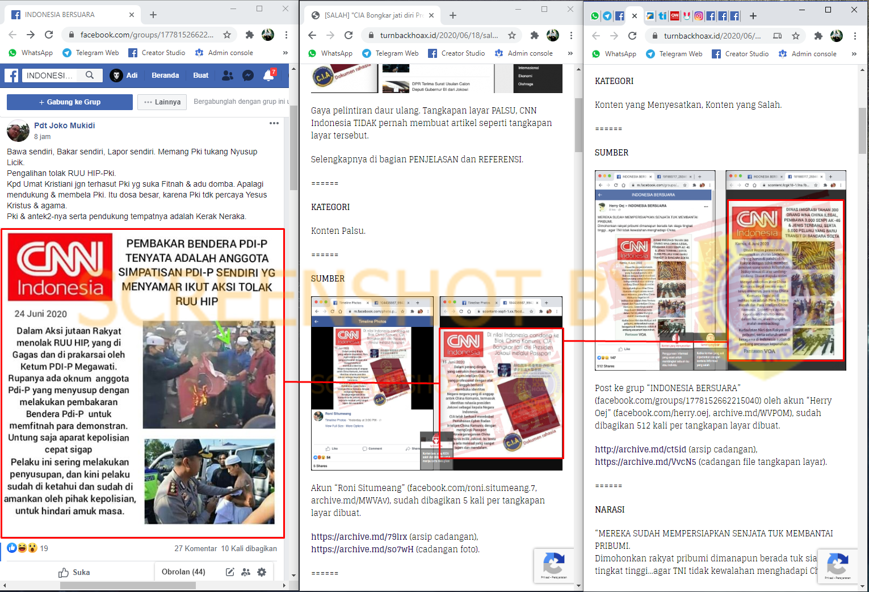Switch to pinned Instagram tab in right window
This screenshot has width=869, height=592.
(699, 16)
